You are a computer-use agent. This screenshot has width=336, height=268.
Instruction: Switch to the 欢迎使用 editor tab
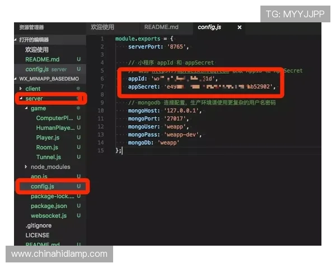coord(102,27)
